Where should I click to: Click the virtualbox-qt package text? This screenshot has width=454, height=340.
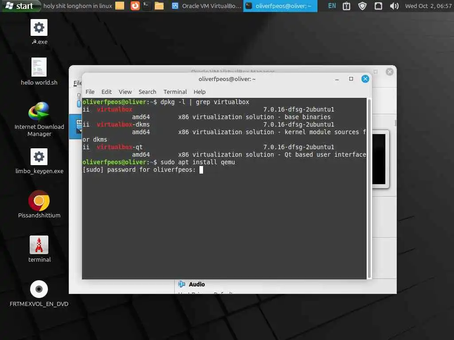(120, 147)
